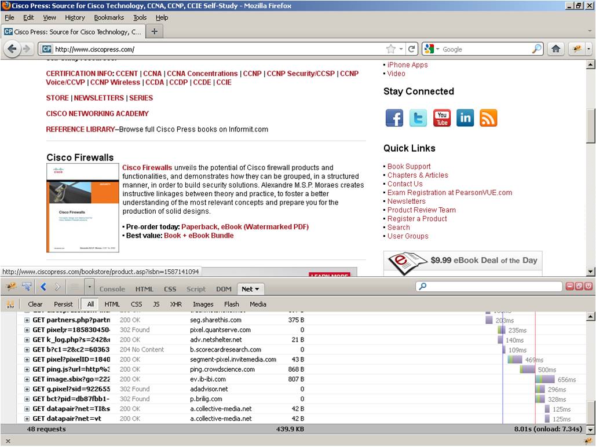The height and width of the screenshot is (447, 596).
Task: Bookmark page with the star icon
Action: pos(390,49)
